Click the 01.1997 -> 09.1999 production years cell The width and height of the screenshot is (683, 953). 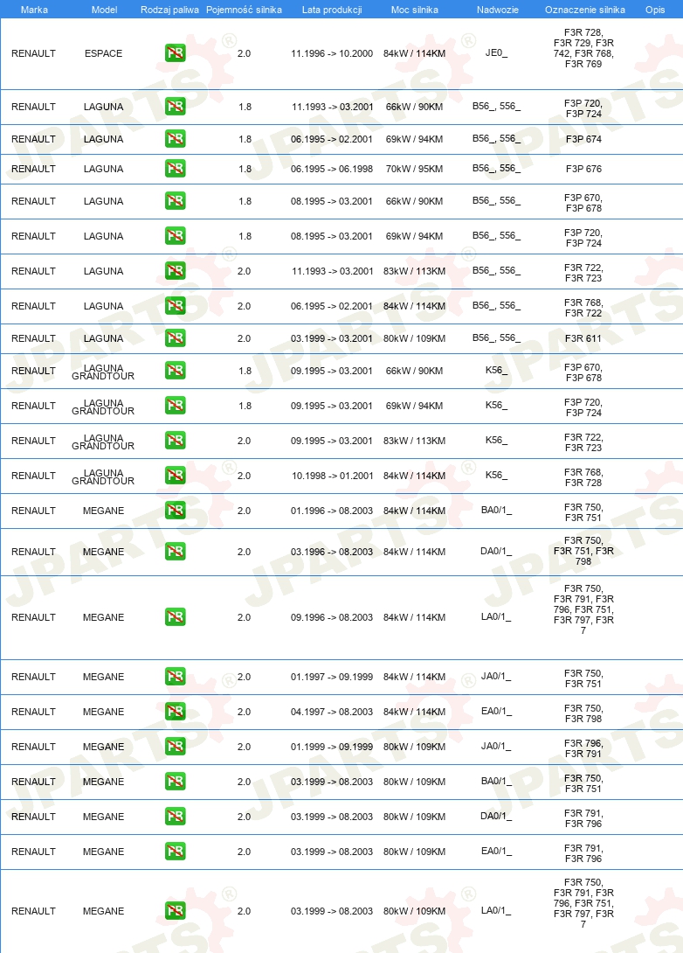coord(332,677)
